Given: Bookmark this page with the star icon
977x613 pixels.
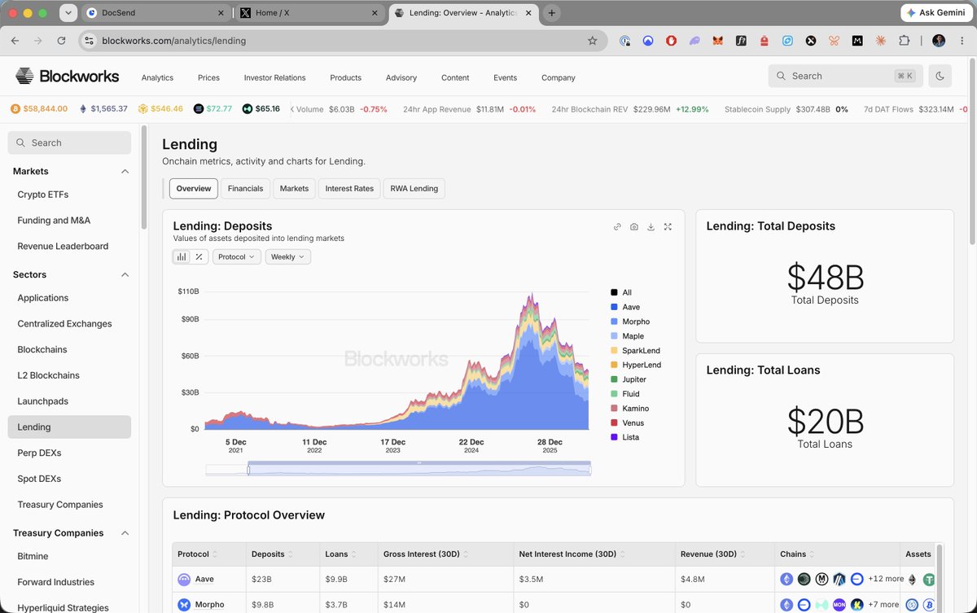Looking at the screenshot, I should tap(592, 41).
